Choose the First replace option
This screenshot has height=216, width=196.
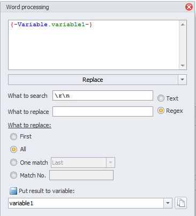coord(13,137)
